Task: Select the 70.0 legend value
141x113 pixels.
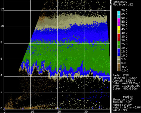Action: (x=124, y=11)
